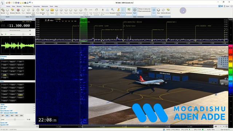Expand the AGC: Slow section

tap(34, 107)
